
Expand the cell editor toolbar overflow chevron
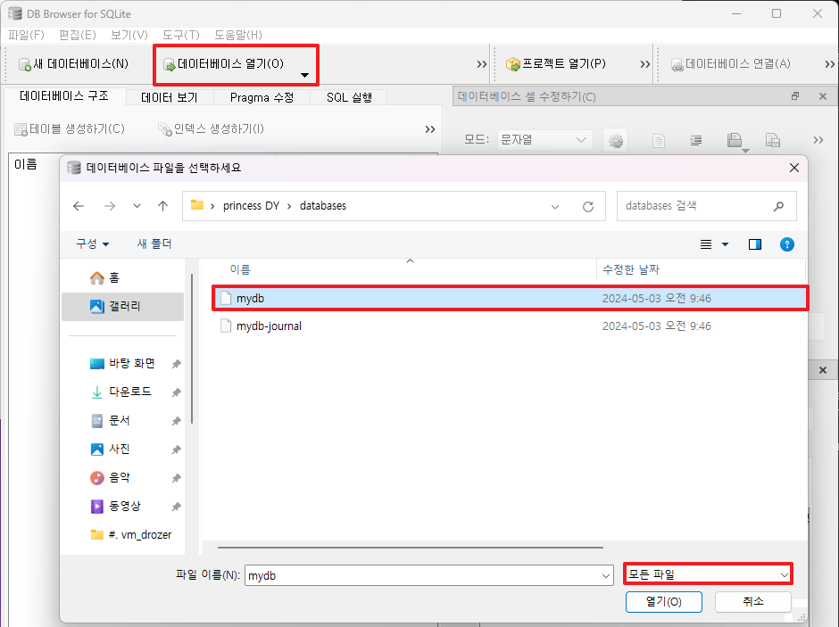[818, 140]
